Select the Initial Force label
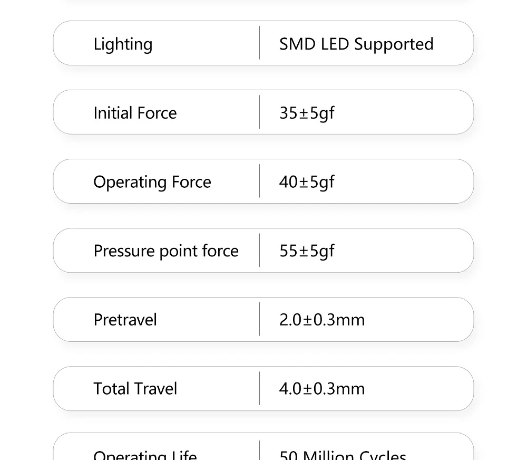 [x=135, y=113]
